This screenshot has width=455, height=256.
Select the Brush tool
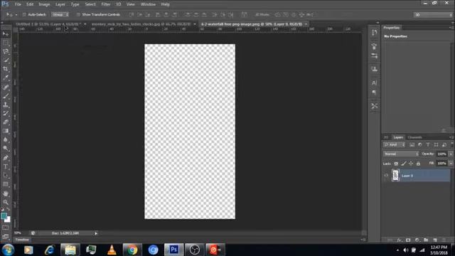pos(6,96)
